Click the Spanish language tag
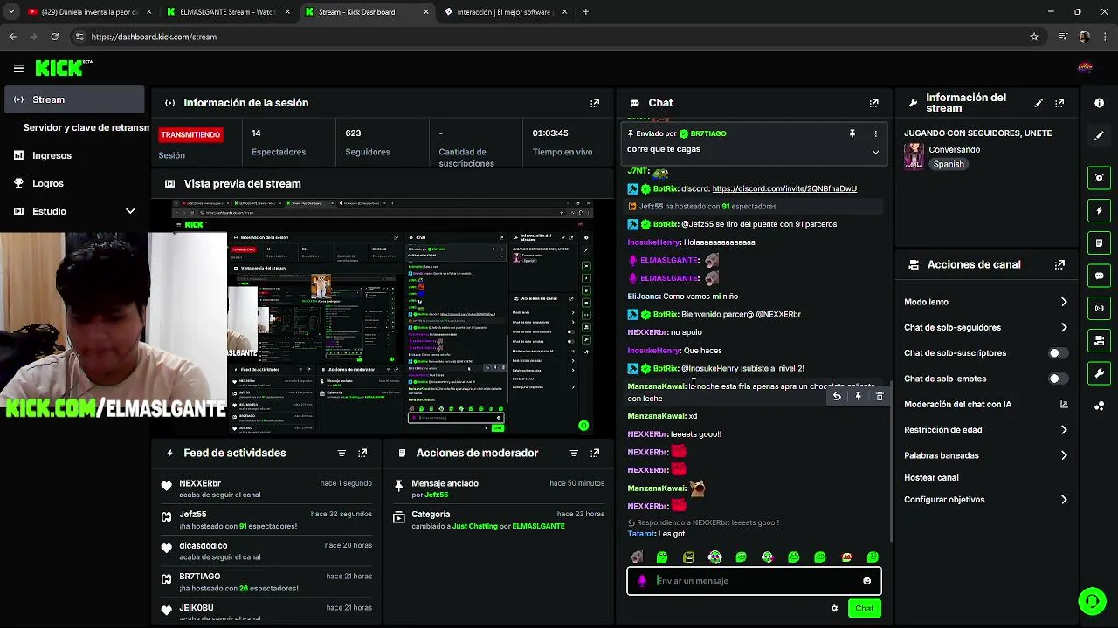 click(x=949, y=164)
